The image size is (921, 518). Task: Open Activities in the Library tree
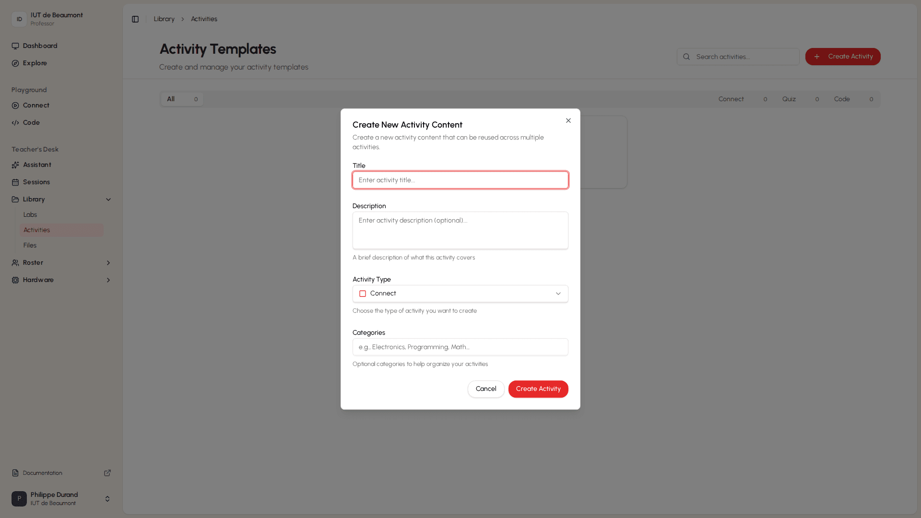(x=61, y=230)
